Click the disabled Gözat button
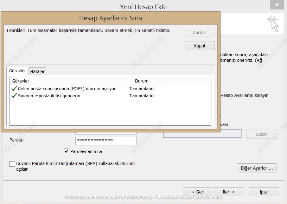The width and height of the screenshot is (287, 204). coord(261,134)
